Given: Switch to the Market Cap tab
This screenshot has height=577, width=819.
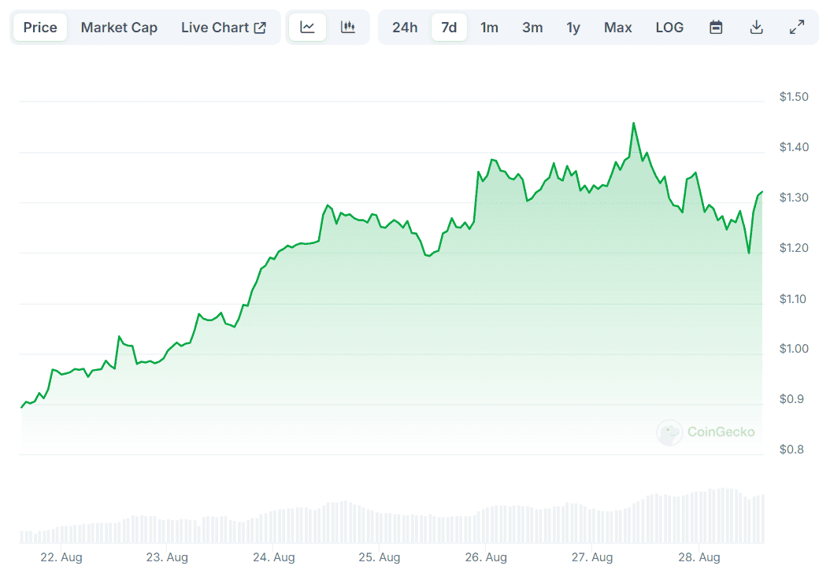Looking at the screenshot, I should (119, 28).
